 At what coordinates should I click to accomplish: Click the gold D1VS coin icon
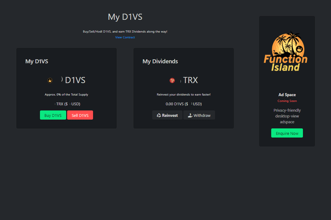pyautogui.click(x=50, y=80)
